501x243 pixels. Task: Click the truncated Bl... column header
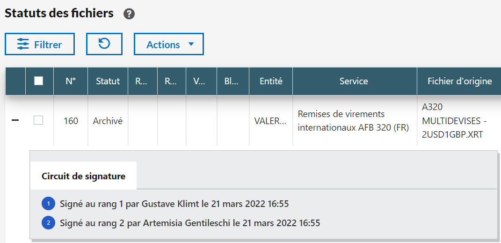(232, 81)
